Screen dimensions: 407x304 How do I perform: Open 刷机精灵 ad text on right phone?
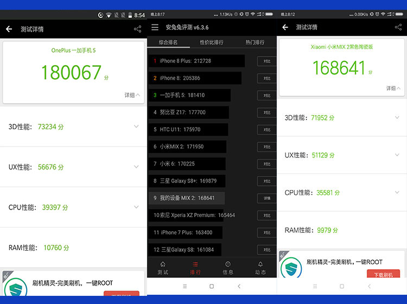click(x=345, y=262)
